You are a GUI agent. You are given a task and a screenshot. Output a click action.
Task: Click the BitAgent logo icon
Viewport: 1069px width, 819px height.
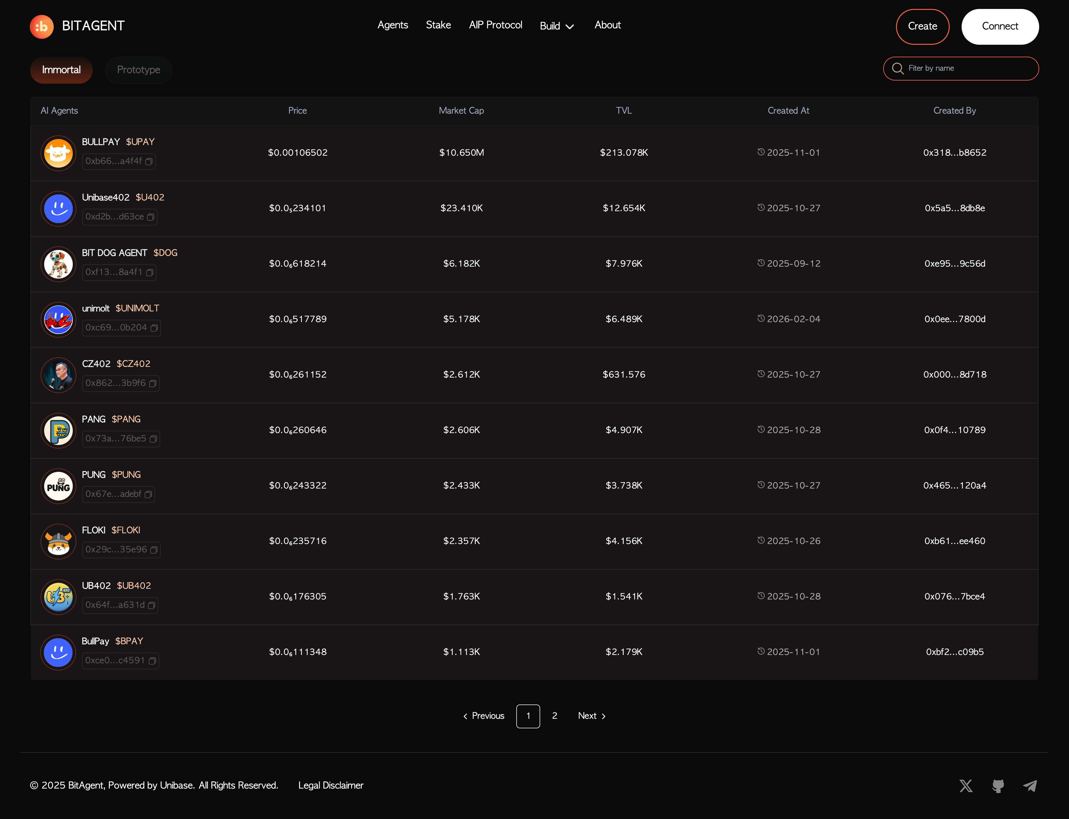point(41,26)
